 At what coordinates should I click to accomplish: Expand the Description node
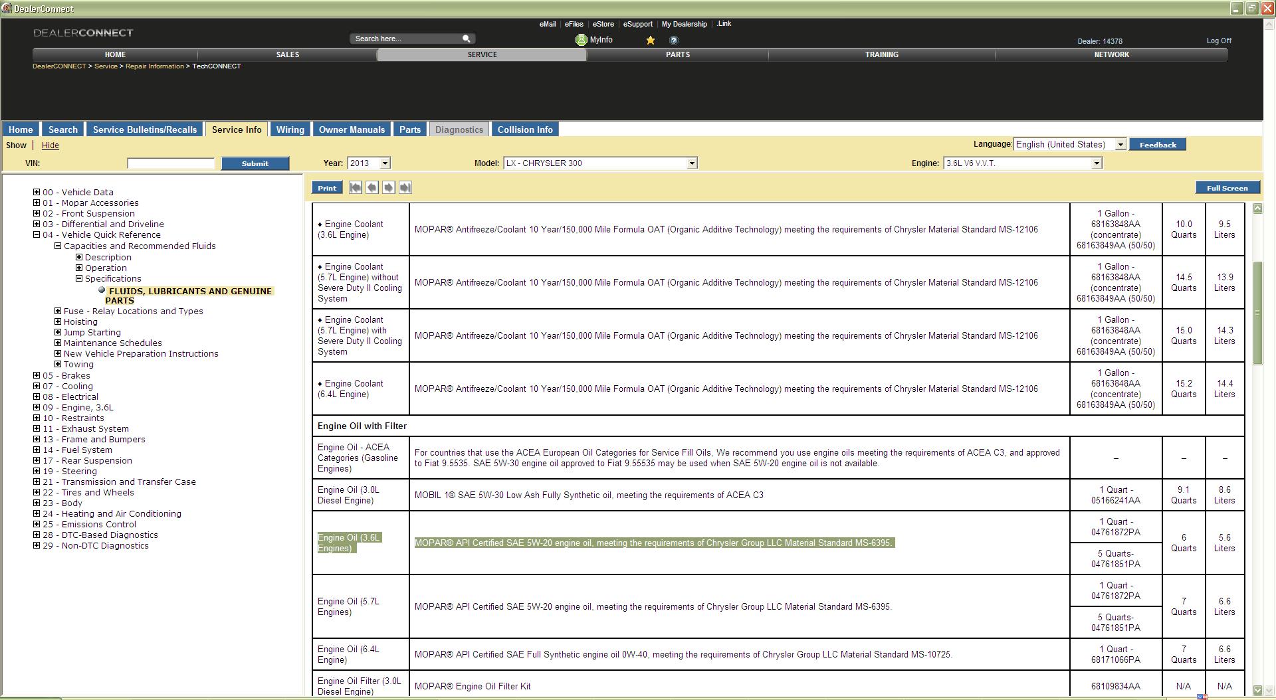(79, 257)
